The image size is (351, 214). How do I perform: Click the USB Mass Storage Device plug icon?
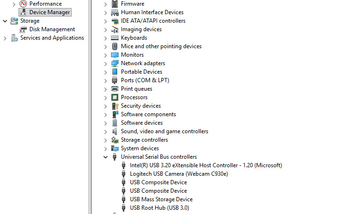(123, 199)
